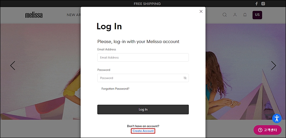Open the user account icon
286x138 pixels.
[235, 15]
